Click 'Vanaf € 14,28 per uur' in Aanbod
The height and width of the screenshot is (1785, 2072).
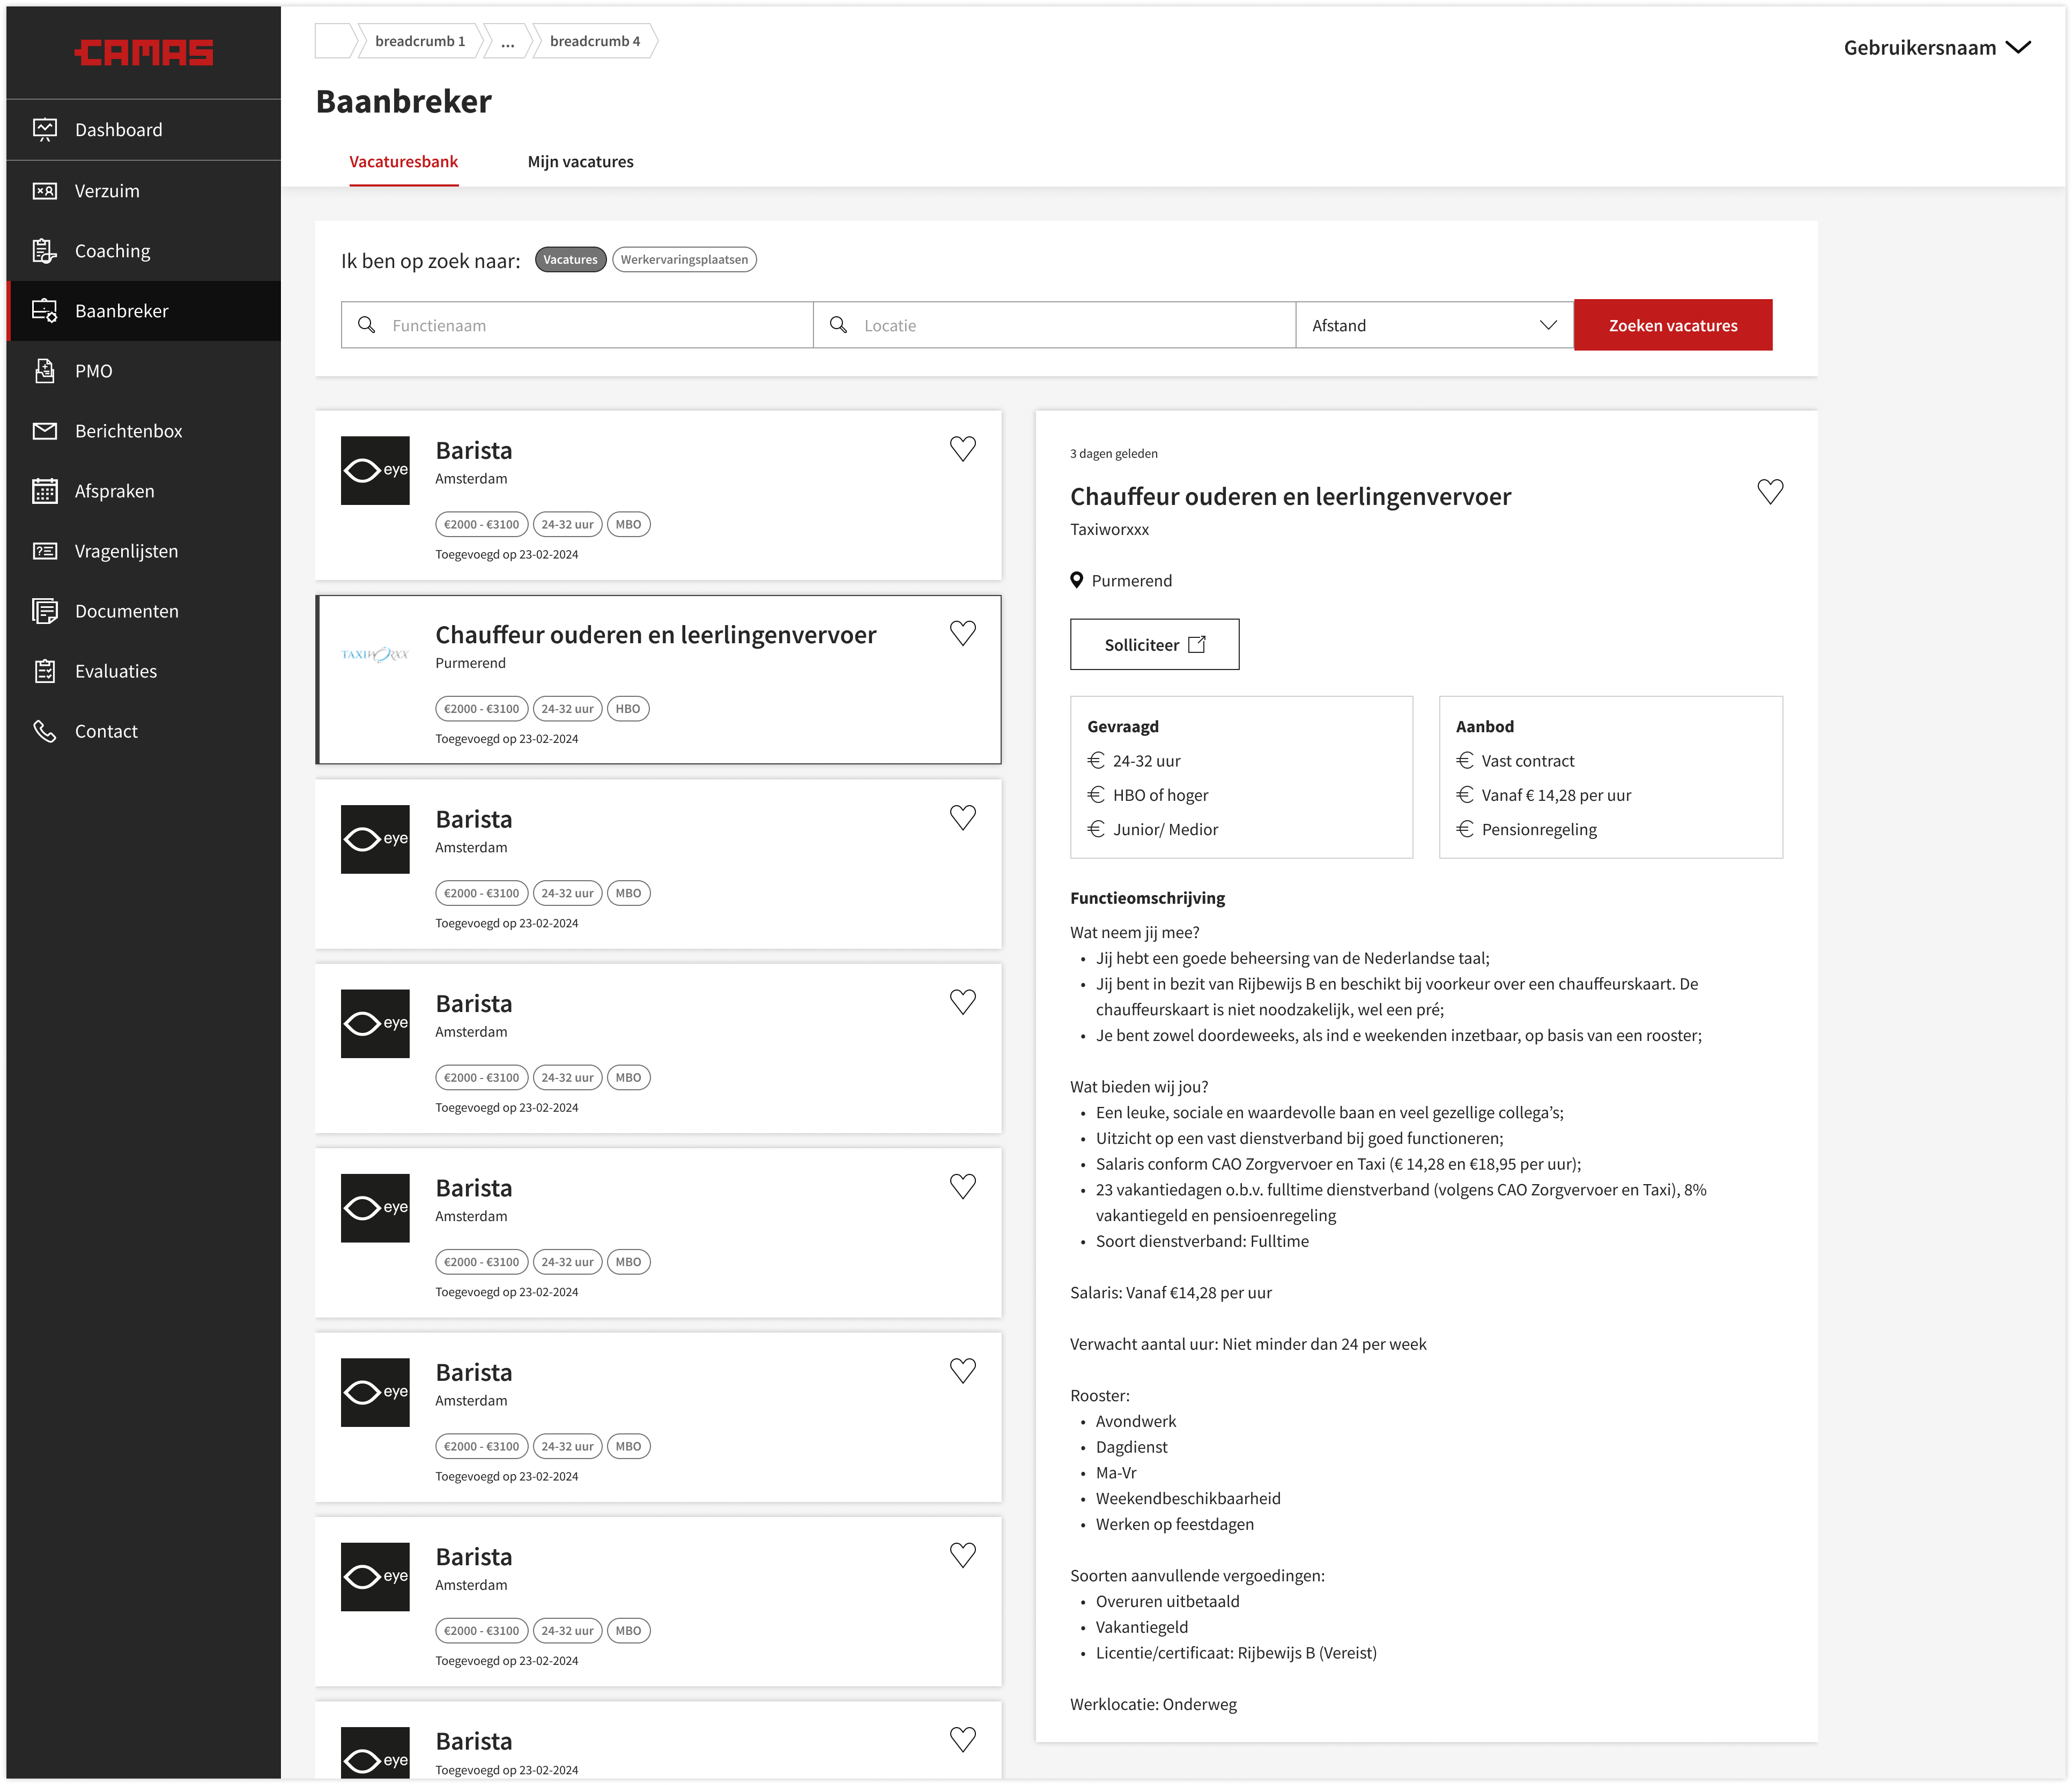point(1556,795)
